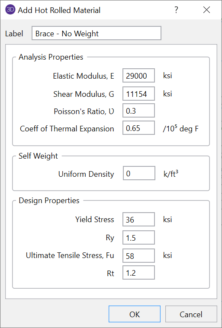The height and width of the screenshot is (328, 222).
Task: Close the Add Hot Rolled Material dialog
Action: coord(207,10)
